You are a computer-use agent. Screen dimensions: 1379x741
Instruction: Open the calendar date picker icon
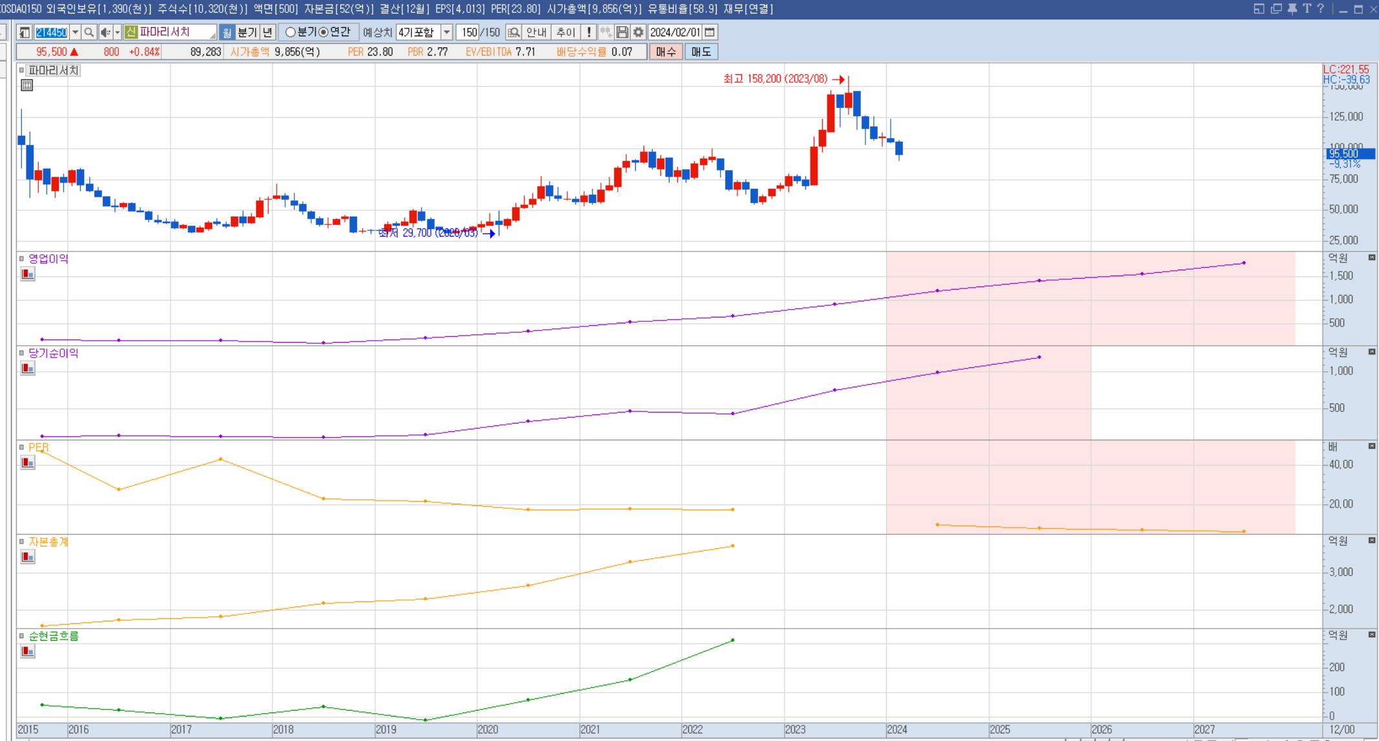(710, 32)
